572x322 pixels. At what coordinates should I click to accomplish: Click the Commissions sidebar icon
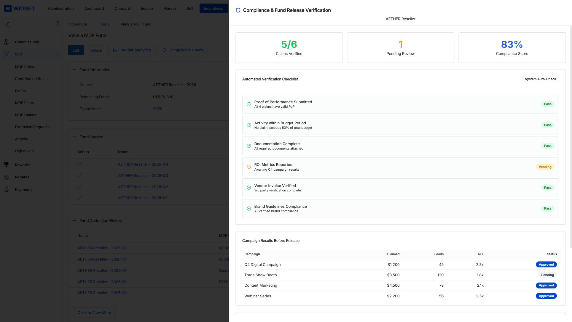pos(6,42)
